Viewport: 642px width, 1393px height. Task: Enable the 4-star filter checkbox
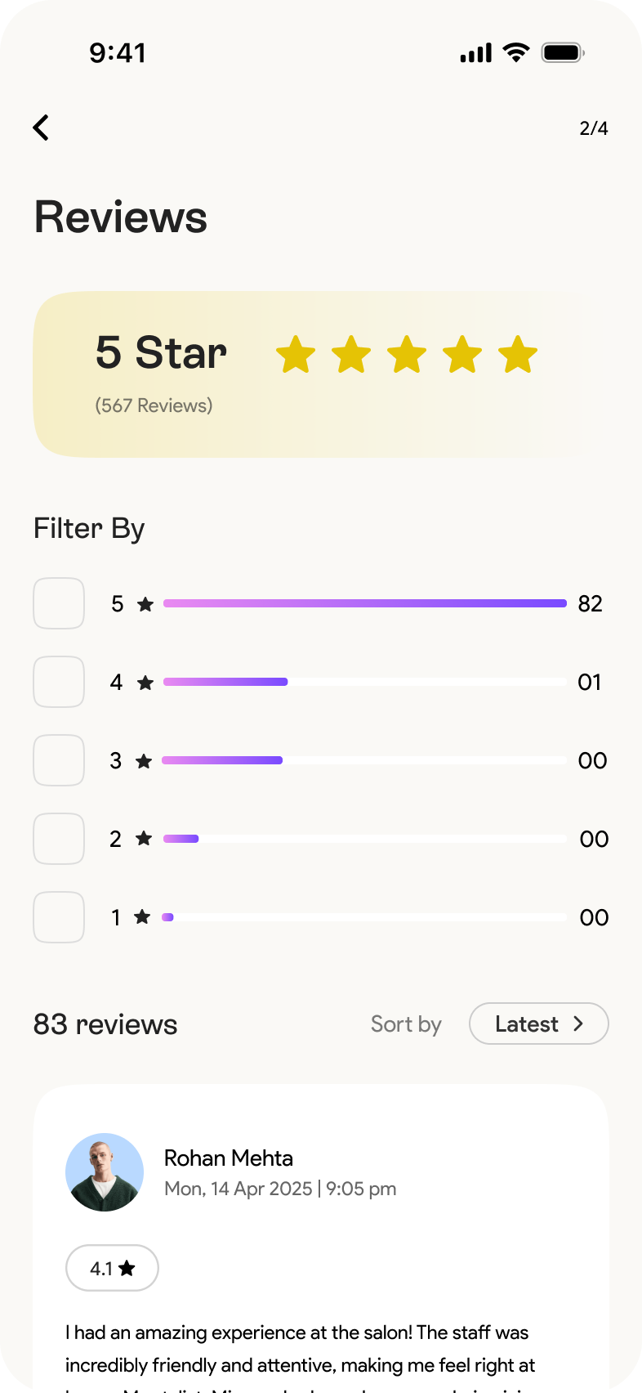coord(59,682)
